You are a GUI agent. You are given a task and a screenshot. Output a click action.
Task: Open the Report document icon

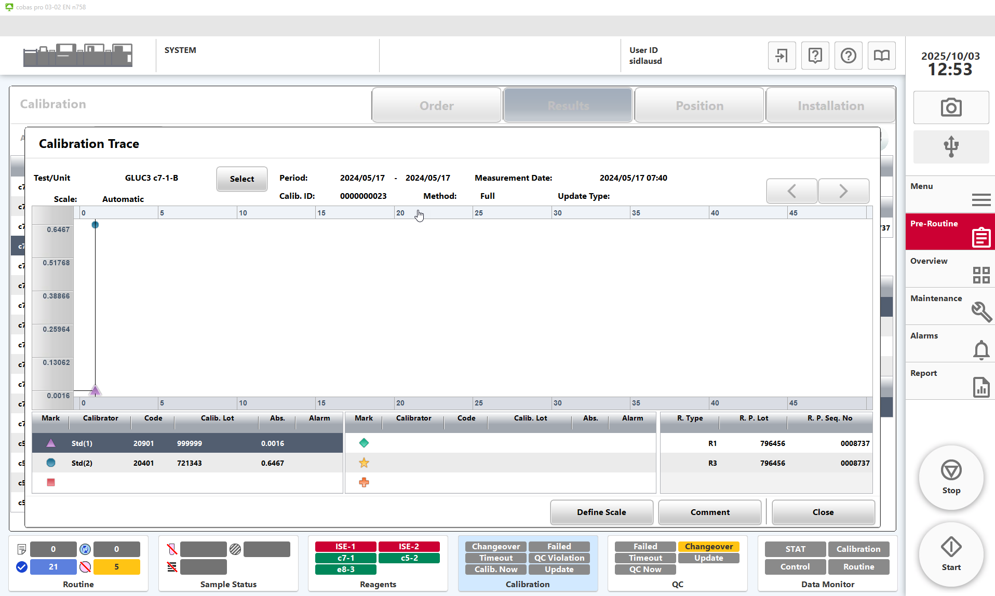click(980, 387)
